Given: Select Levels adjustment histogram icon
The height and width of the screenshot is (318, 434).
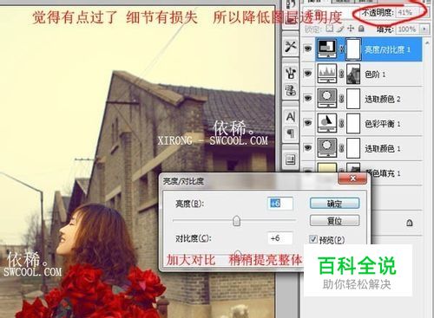Looking at the screenshot, I should [327, 74].
